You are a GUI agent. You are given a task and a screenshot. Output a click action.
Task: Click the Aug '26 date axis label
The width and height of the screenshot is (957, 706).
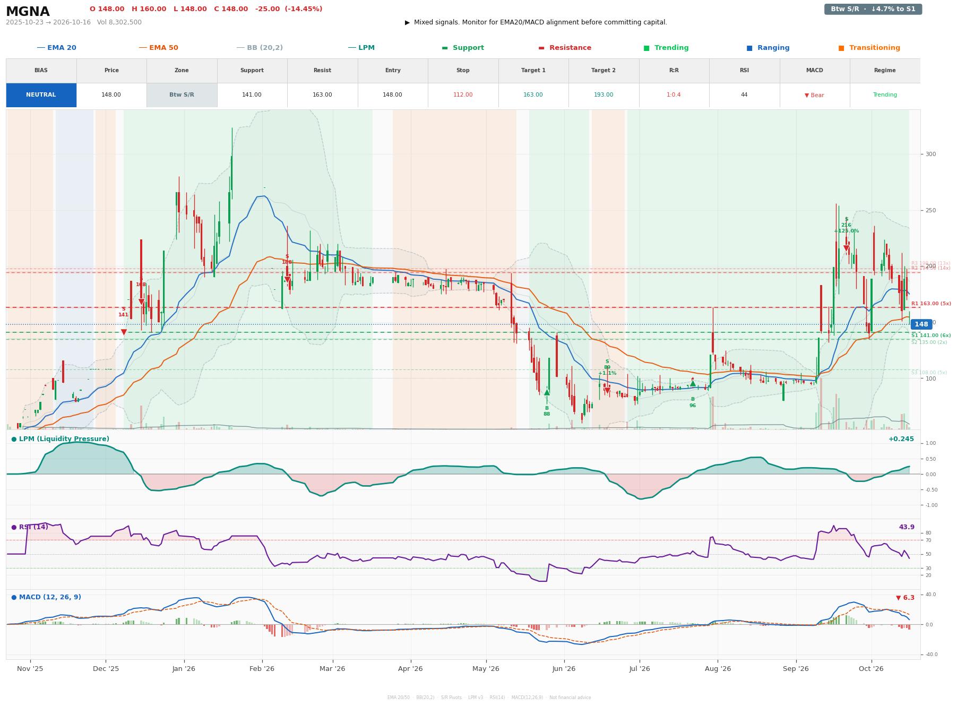click(718, 668)
